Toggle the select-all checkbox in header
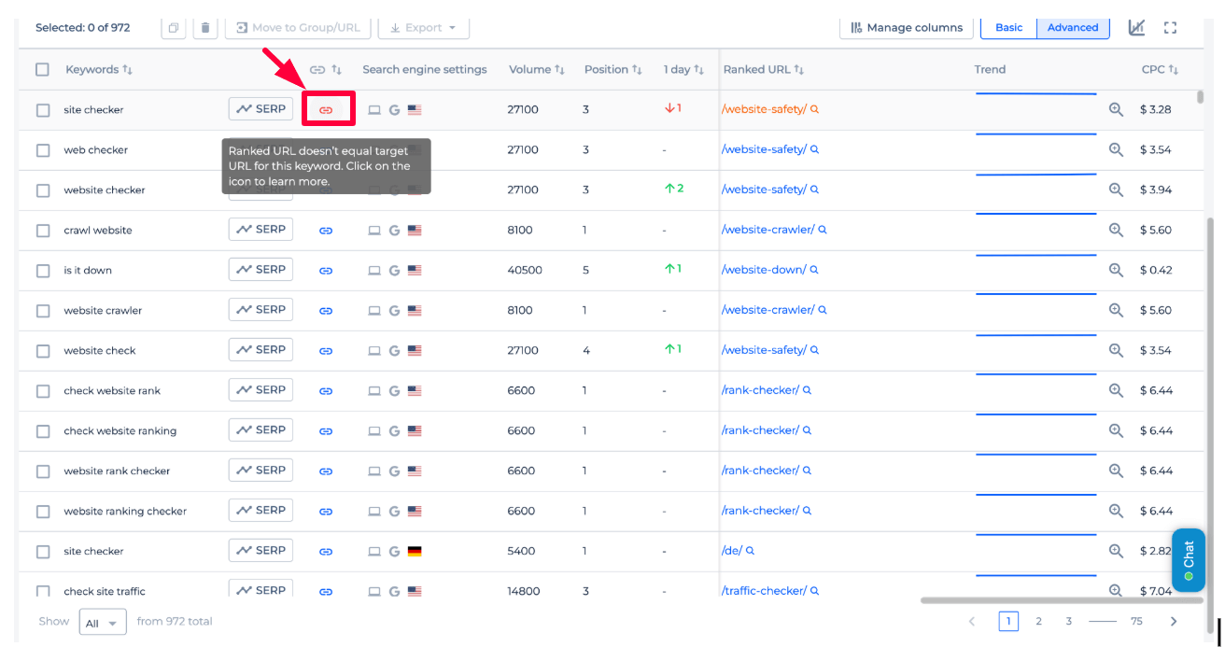 coord(42,69)
